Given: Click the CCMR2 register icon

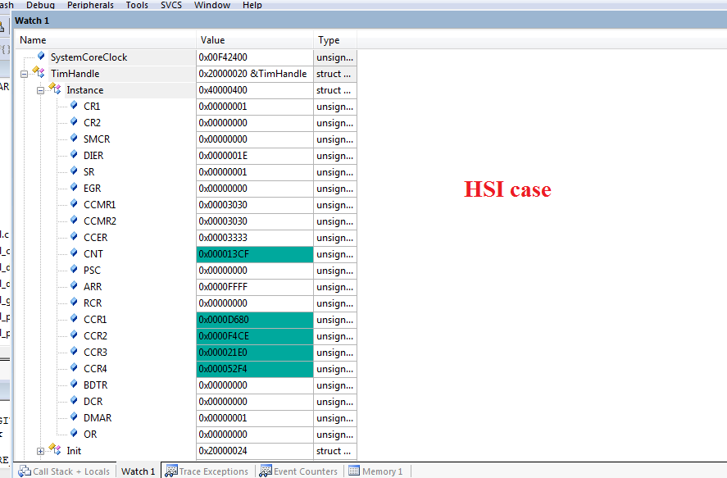Looking at the screenshot, I should pyautogui.click(x=75, y=220).
